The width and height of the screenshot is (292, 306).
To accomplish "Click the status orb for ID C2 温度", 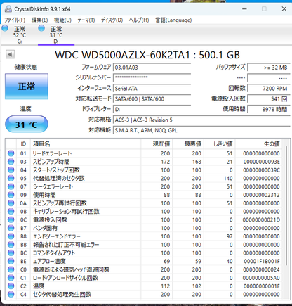I will click(11, 286).
